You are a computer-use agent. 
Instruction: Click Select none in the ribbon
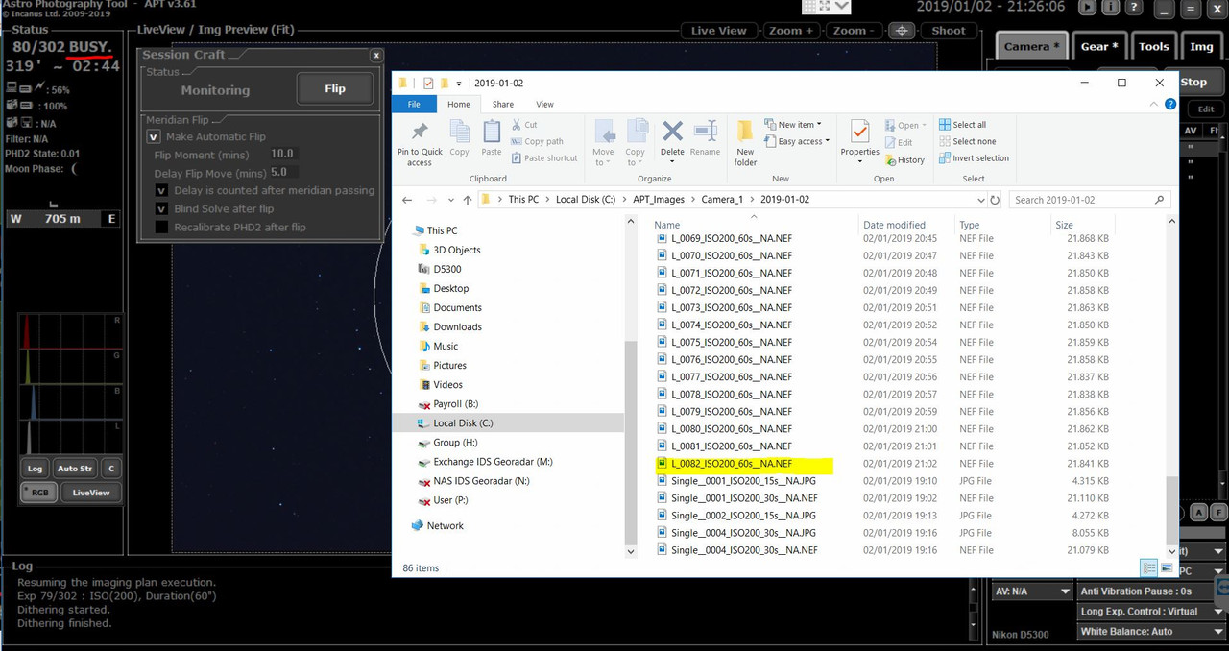(x=967, y=141)
